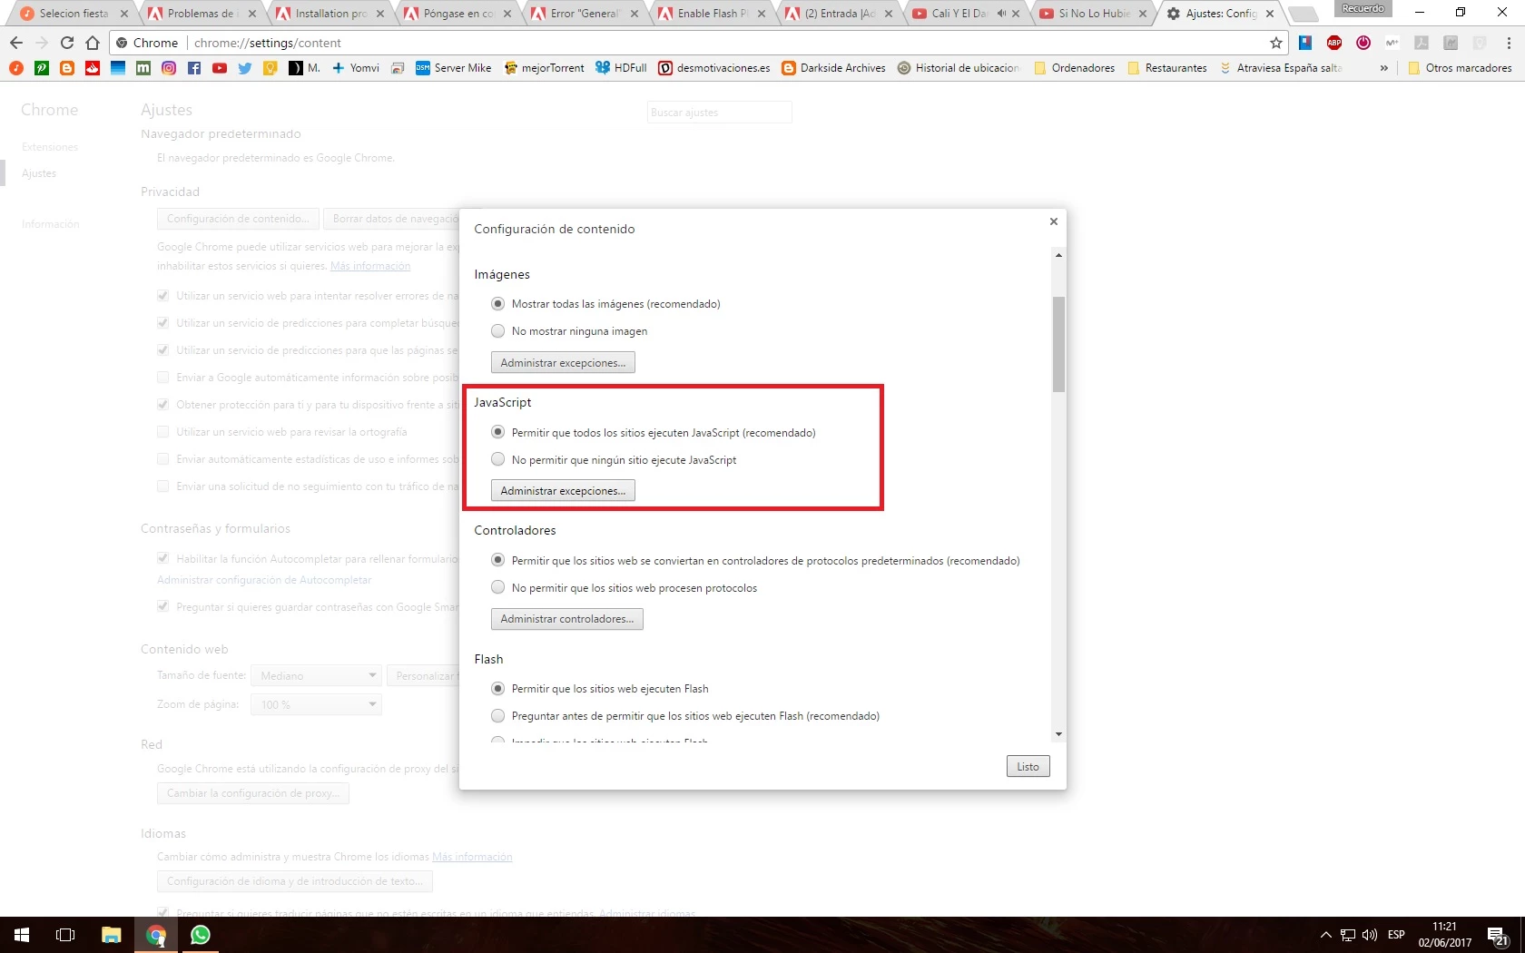Click the dialog scrollbar up arrow

1058,255
